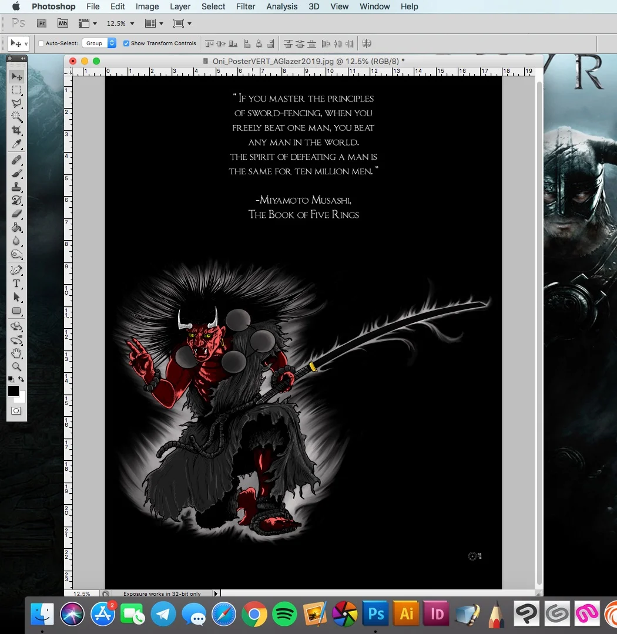This screenshot has width=617, height=634.
Task: Select the Lasso tool
Action: coord(16,103)
